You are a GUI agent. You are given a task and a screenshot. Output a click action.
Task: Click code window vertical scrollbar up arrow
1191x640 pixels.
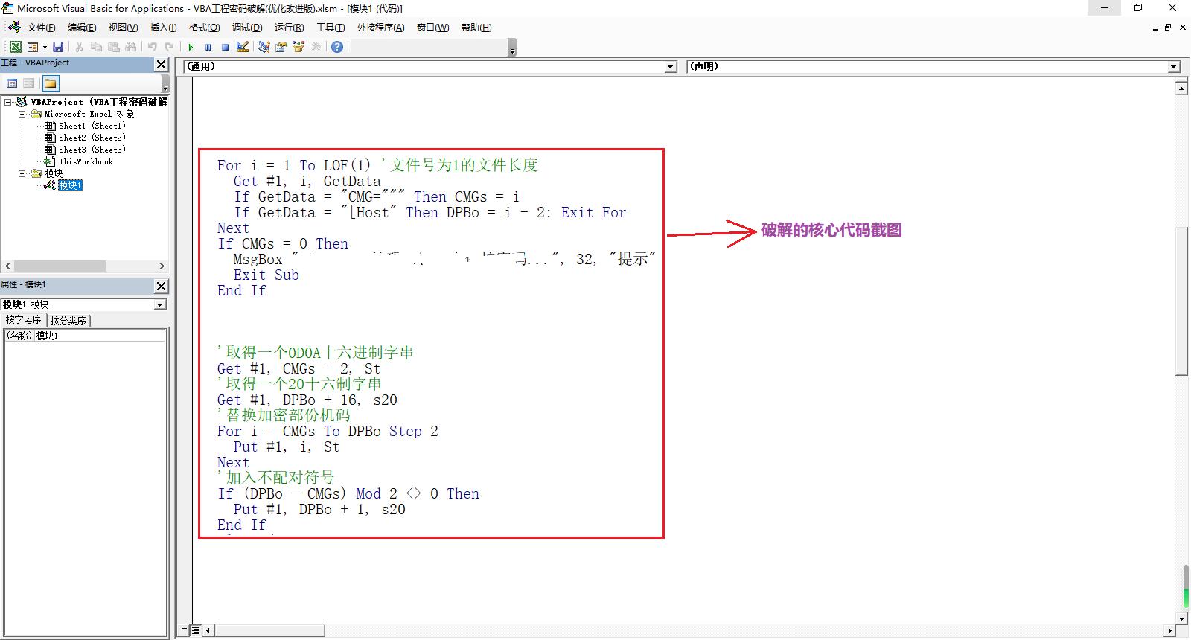[x=1181, y=89]
